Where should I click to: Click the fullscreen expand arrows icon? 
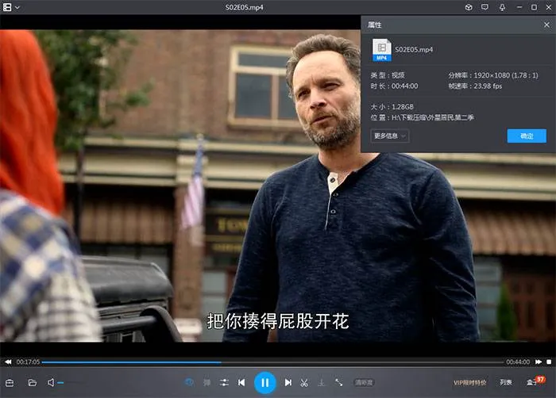(338, 383)
